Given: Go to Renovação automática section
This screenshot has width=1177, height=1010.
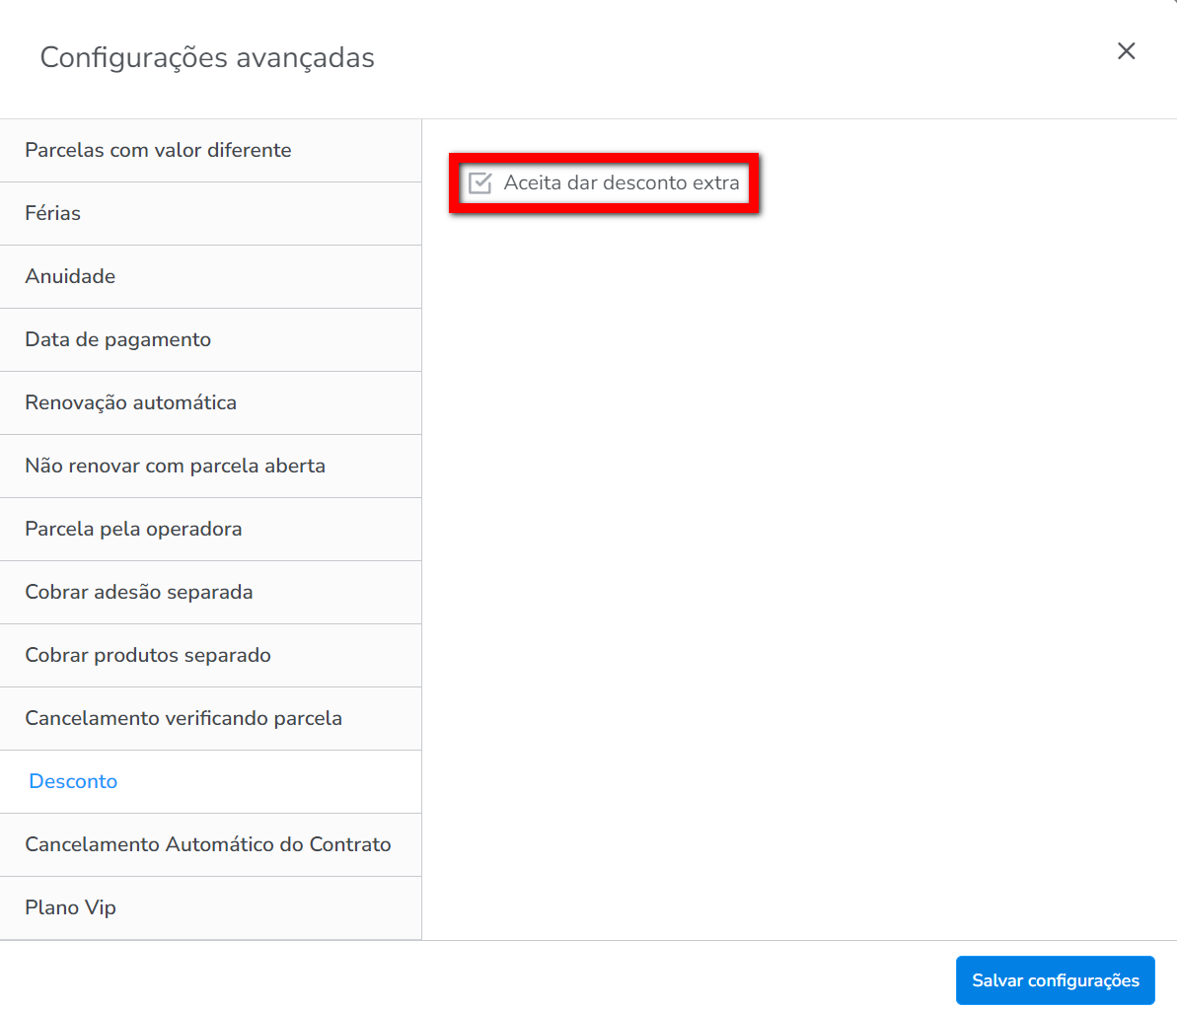Looking at the screenshot, I should point(131,402).
